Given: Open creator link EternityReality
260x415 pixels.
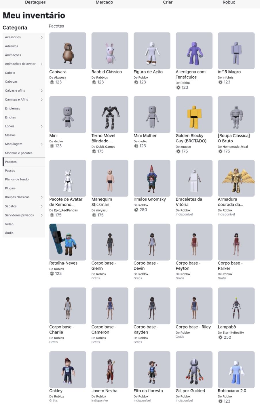Looking at the screenshot, I should pyautogui.click(x=233, y=333).
